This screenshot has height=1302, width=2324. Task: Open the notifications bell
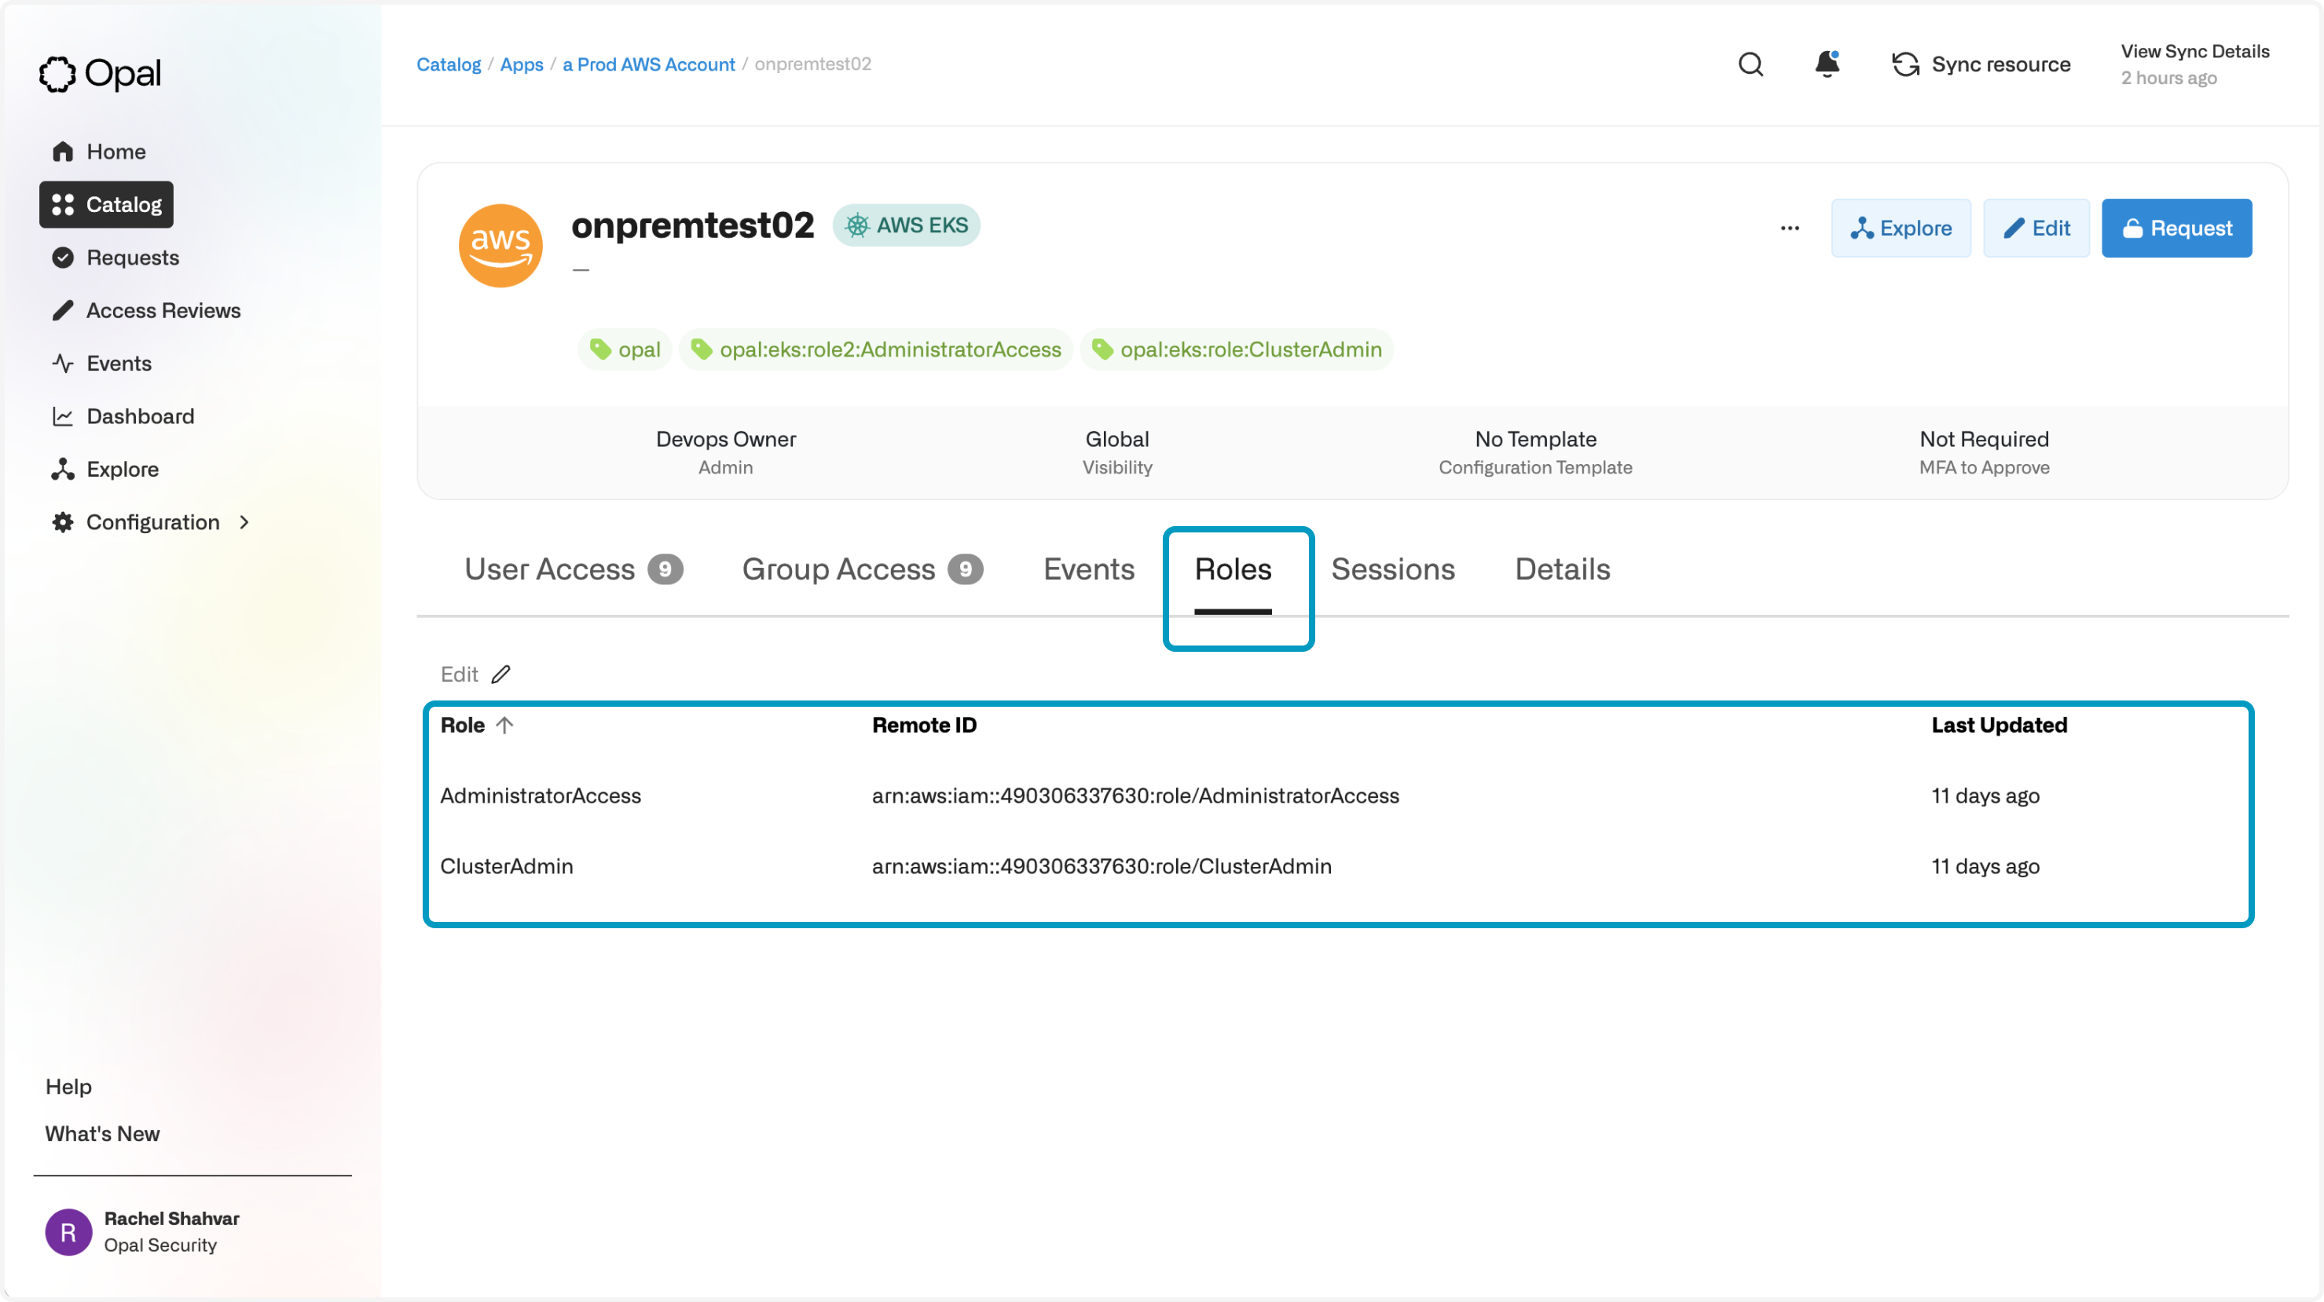tap(1827, 64)
